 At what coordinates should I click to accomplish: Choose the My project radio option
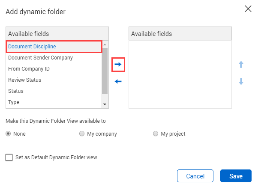point(156,134)
